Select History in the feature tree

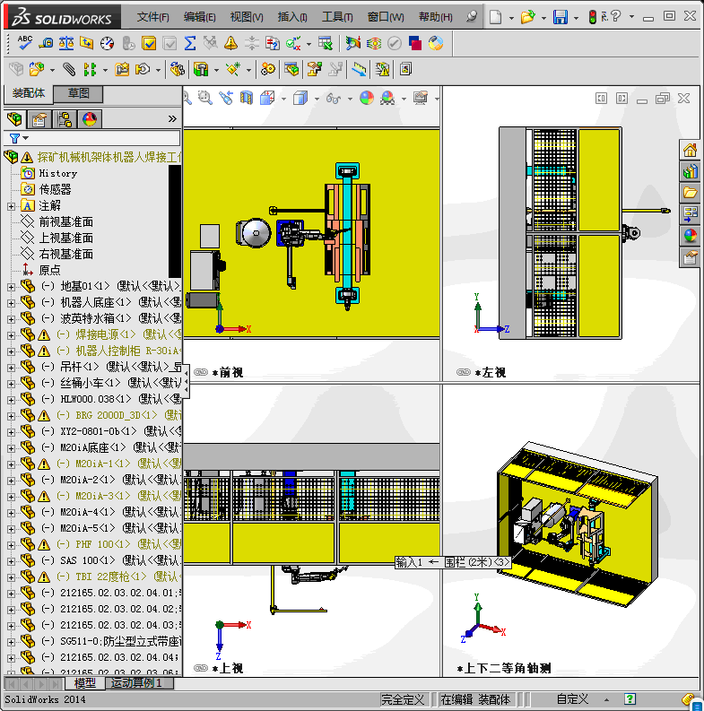click(x=57, y=173)
